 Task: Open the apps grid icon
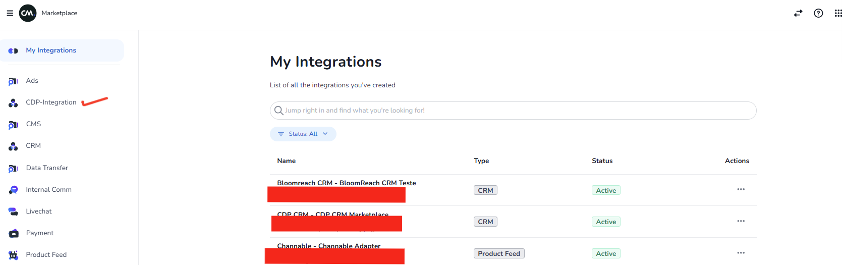coord(838,13)
